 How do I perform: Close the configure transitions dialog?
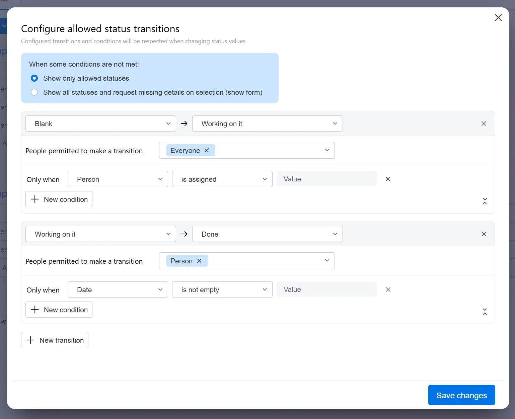point(498,17)
